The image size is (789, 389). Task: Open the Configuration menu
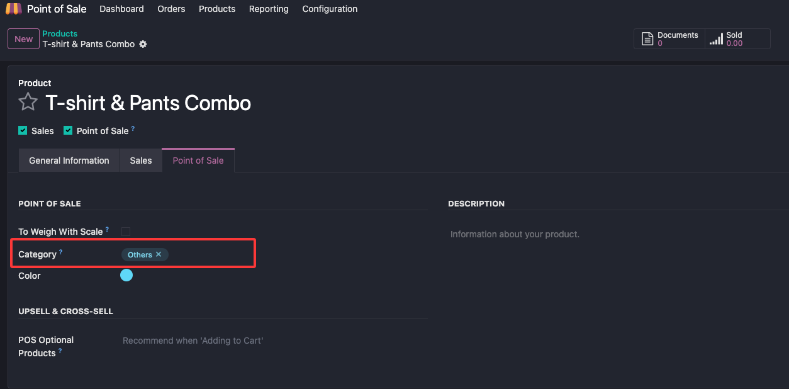click(330, 9)
